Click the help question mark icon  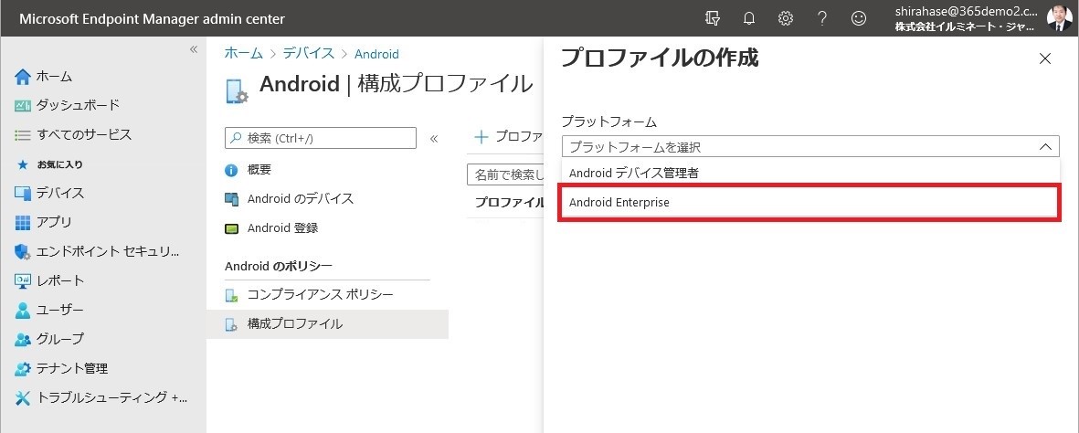coord(821,18)
